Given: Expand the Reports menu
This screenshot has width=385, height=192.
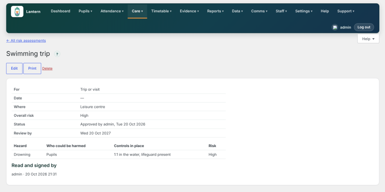Looking at the screenshot, I should (x=215, y=11).
